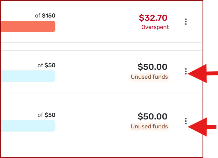Click the vertical divider in the bottom $50.00 row

coord(70,121)
